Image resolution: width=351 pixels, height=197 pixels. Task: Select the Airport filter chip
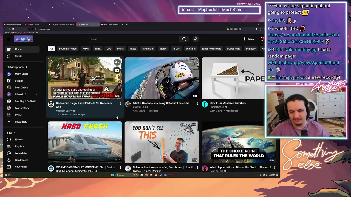click(x=176, y=48)
